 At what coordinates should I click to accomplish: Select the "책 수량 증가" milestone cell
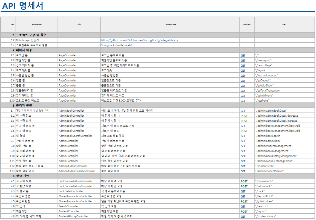click(36, 121)
